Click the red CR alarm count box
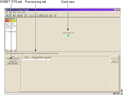 7,21
